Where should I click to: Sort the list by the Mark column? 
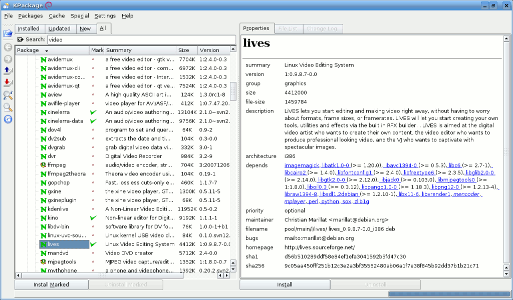(97, 50)
